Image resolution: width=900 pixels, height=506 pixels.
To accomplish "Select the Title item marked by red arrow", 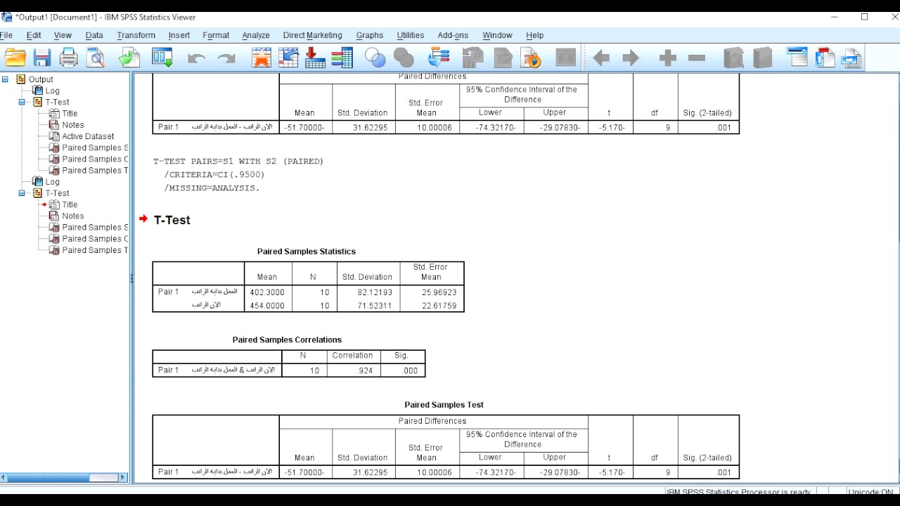I will pyautogui.click(x=70, y=205).
